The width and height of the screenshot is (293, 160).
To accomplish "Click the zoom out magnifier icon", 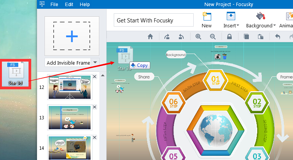I will [x=213, y=36].
